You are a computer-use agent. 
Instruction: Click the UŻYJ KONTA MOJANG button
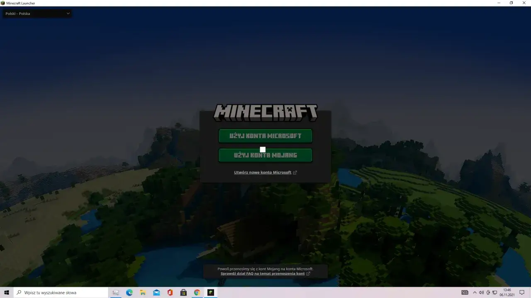coord(265,155)
